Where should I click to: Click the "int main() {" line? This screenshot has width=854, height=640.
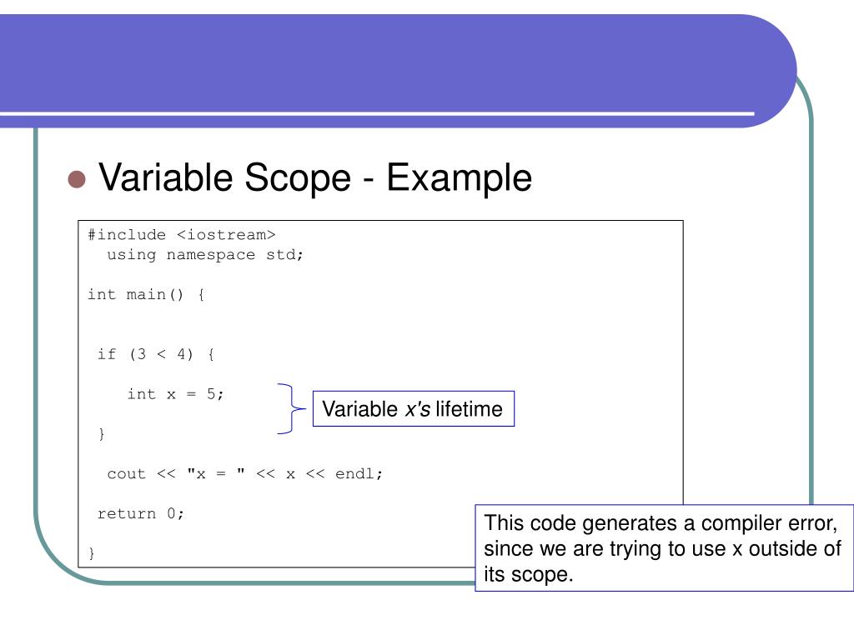click(146, 294)
